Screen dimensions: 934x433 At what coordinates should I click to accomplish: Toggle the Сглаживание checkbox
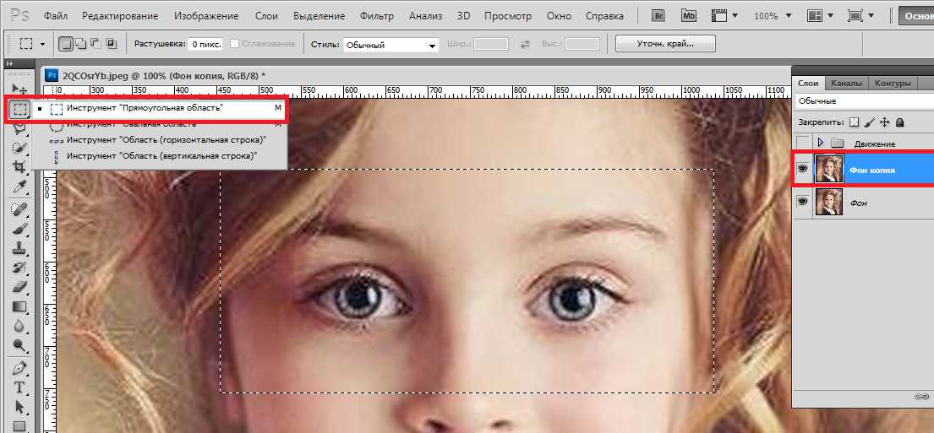click(235, 44)
